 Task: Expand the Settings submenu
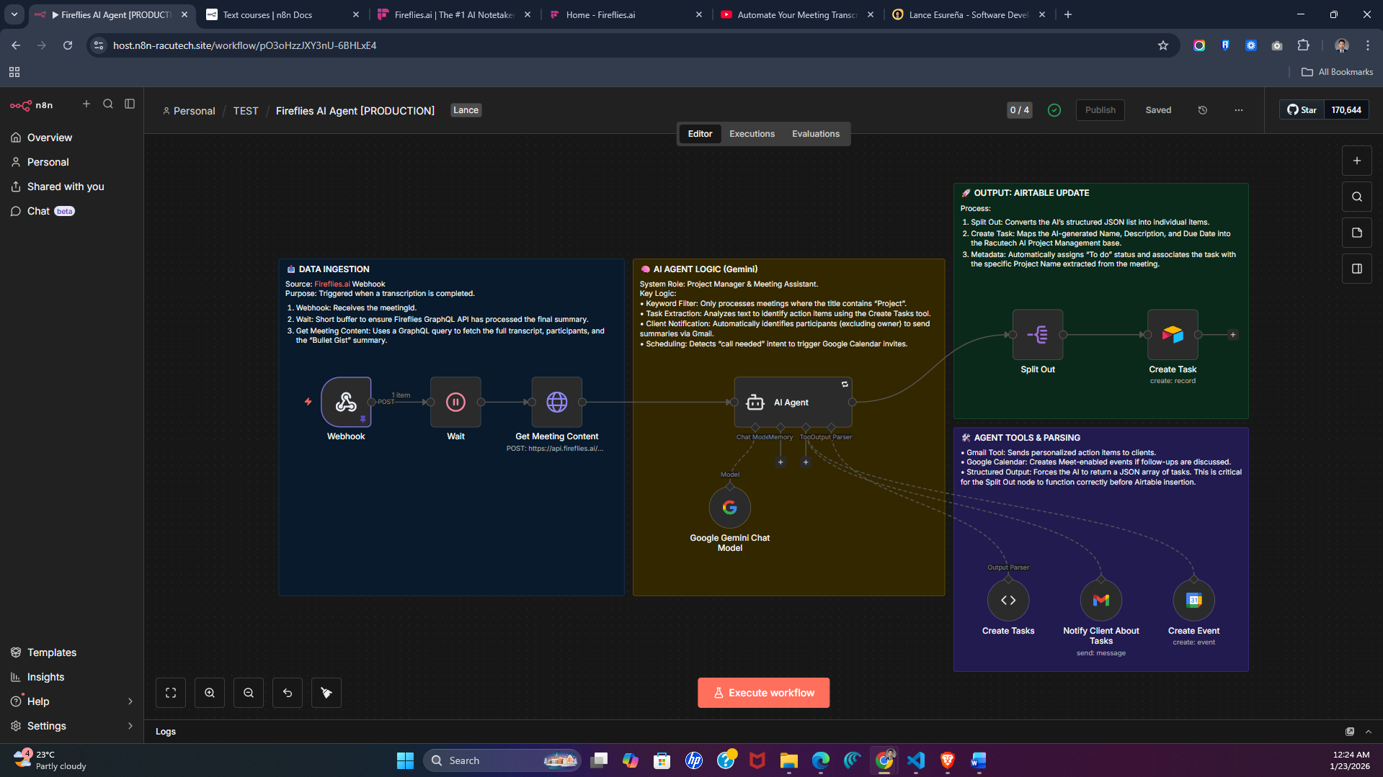coord(130,726)
